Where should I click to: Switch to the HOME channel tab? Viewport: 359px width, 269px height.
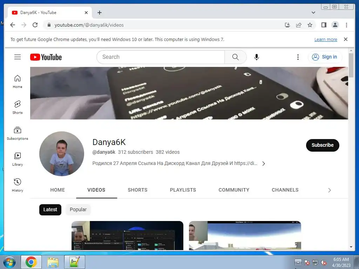[x=57, y=190]
